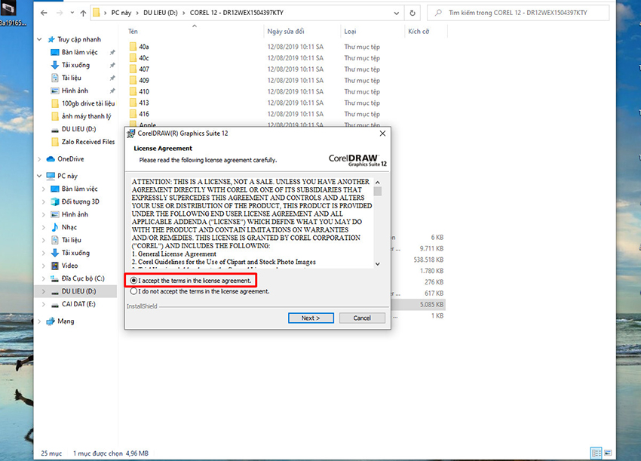
Task: Click Cancel in the CorelDRAW installer
Action: (x=362, y=318)
